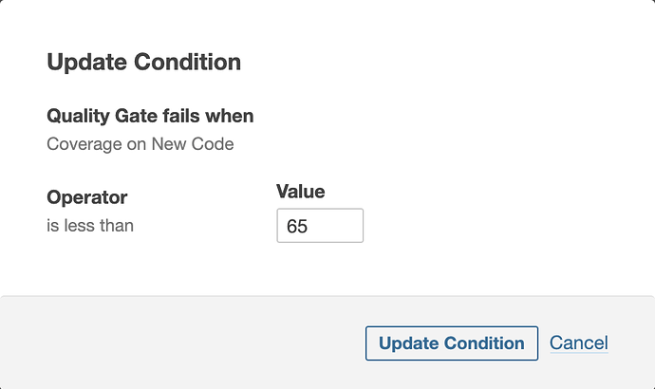
Task: Click the is less than operator text
Action: pyautogui.click(x=89, y=226)
